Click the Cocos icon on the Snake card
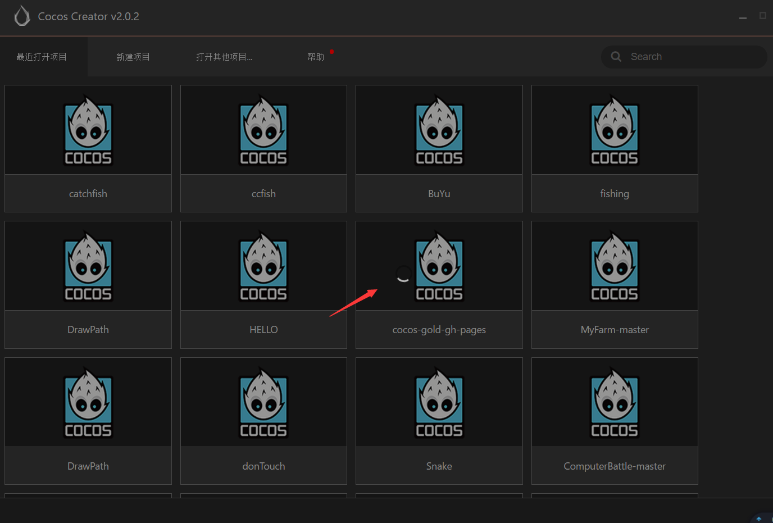Image resolution: width=773 pixels, height=523 pixels. point(439,403)
